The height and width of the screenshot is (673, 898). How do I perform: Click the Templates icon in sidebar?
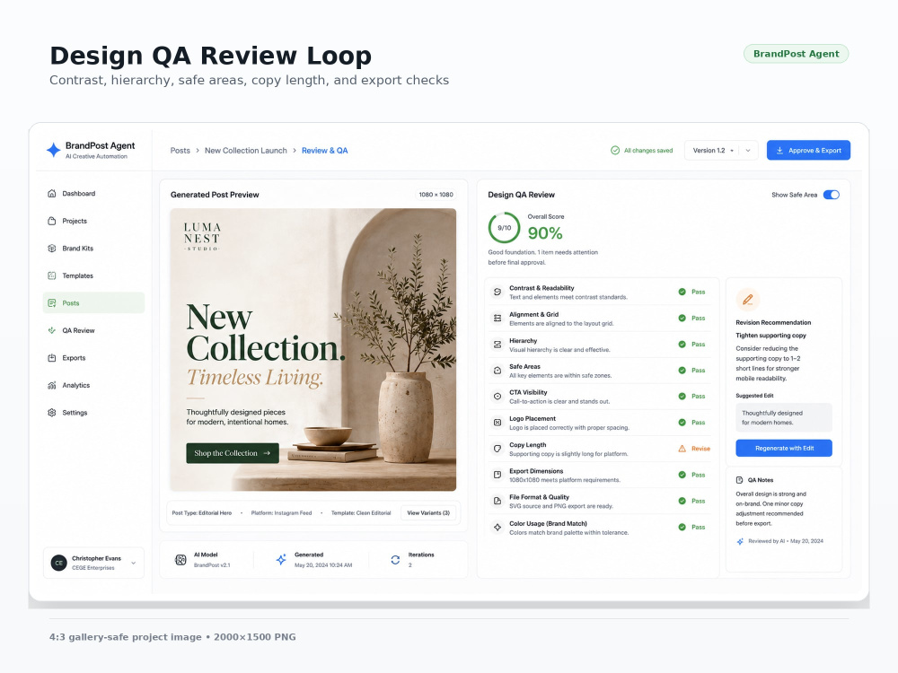[51, 275]
